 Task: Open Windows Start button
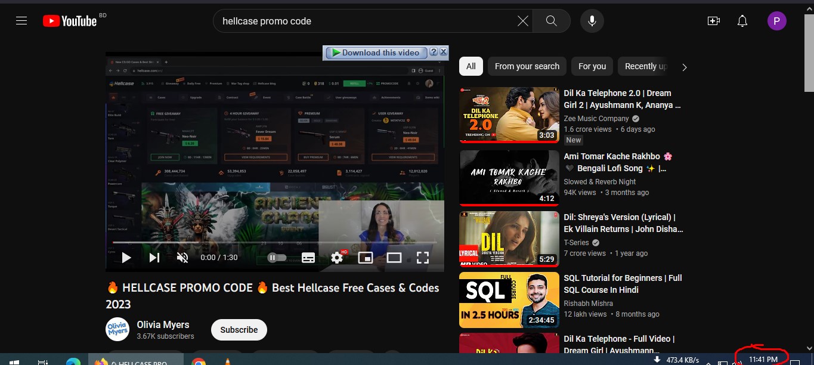click(x=13, y=361)
